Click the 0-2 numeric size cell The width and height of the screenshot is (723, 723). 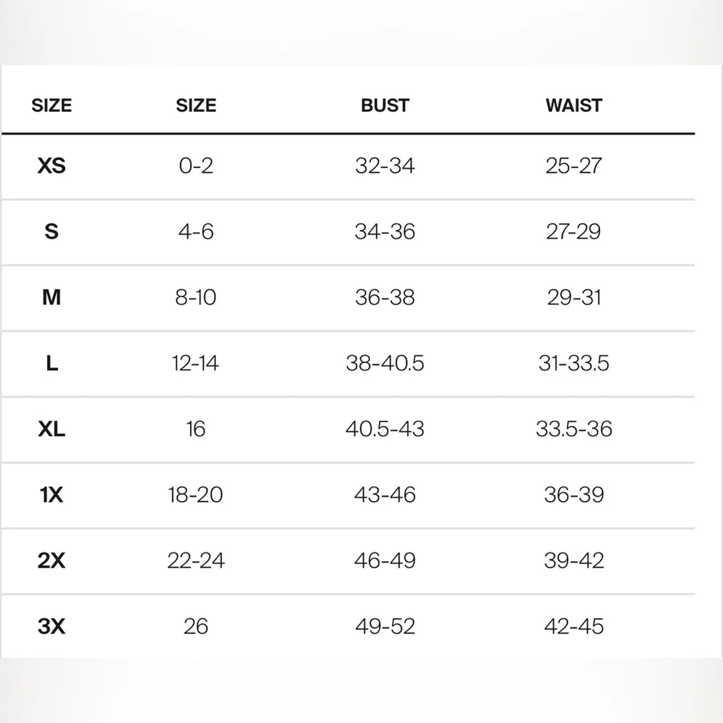coord(196,166)
